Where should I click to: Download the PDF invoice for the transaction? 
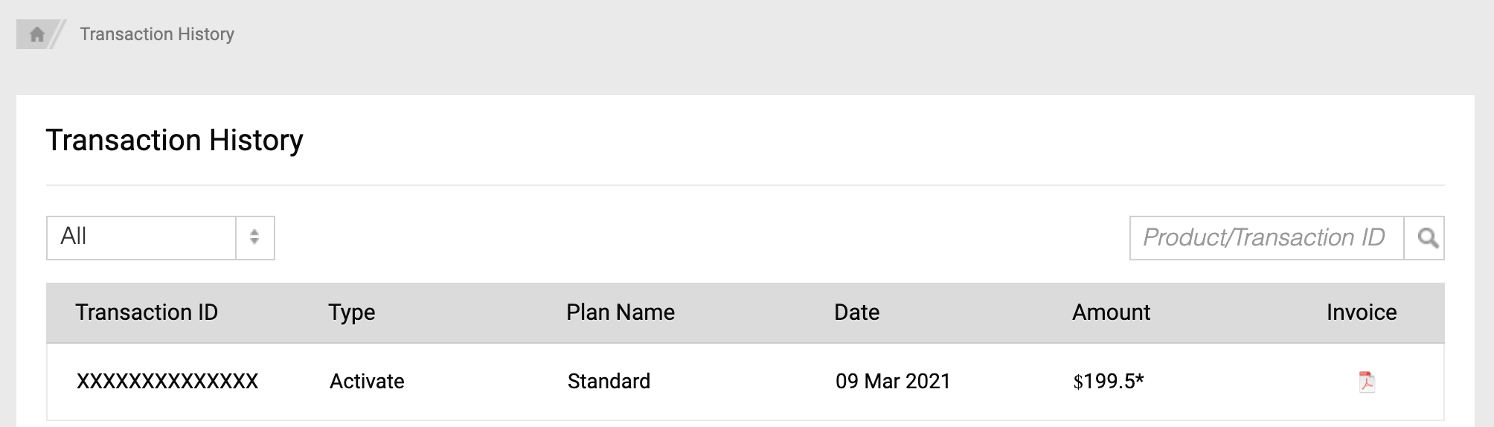tap(1366, 382)
